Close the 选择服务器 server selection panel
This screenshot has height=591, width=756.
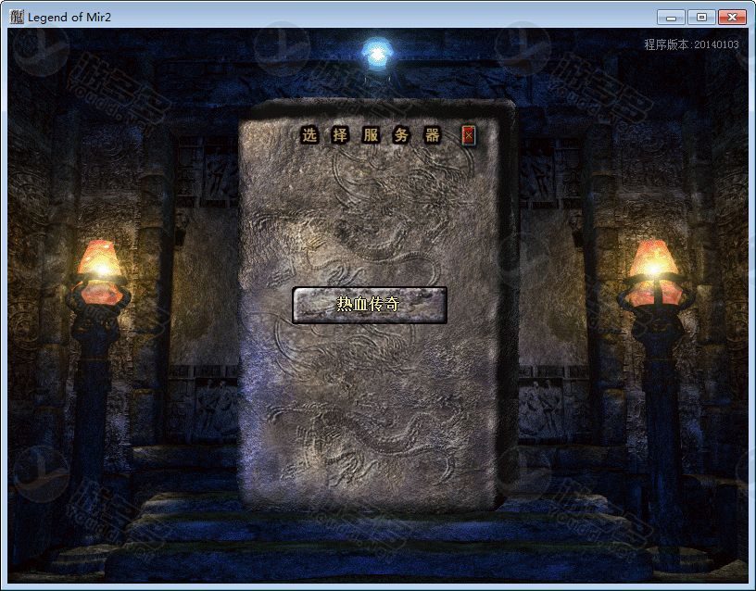click(468, 135)
